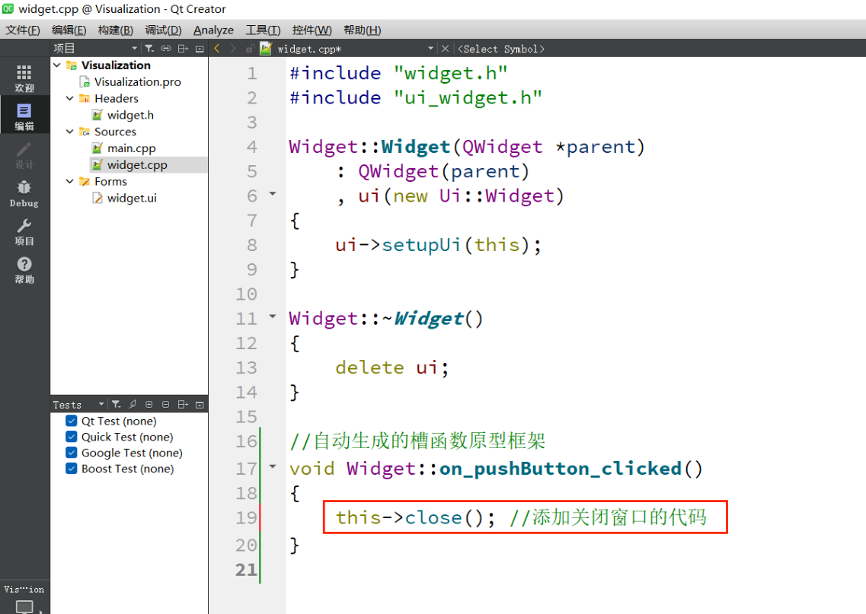Click the Qt Creator logo in title bar
This screenshot has height=614, width=866.
[x=8, y=9]
